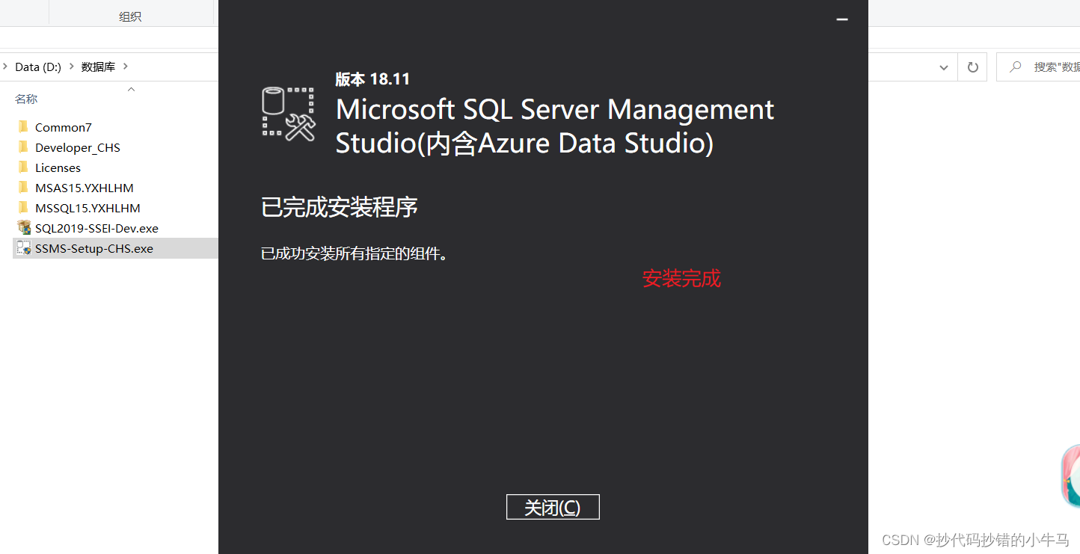The image size is (1080, 554).
Task: Select the Common7 folder icon
Action: pos(23,127)
